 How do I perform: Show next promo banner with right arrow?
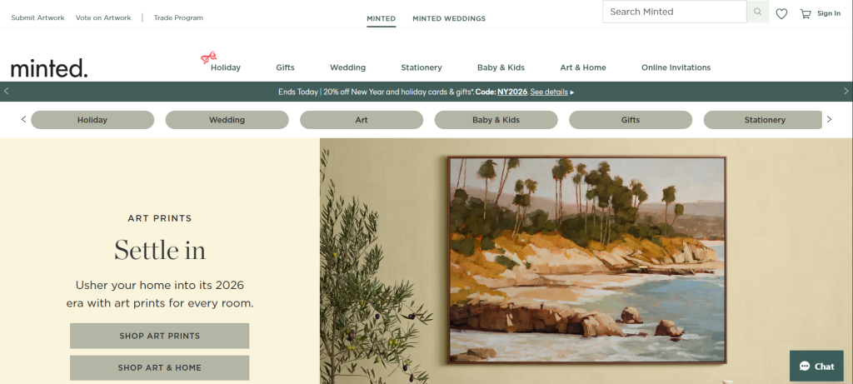coord(846,92)
